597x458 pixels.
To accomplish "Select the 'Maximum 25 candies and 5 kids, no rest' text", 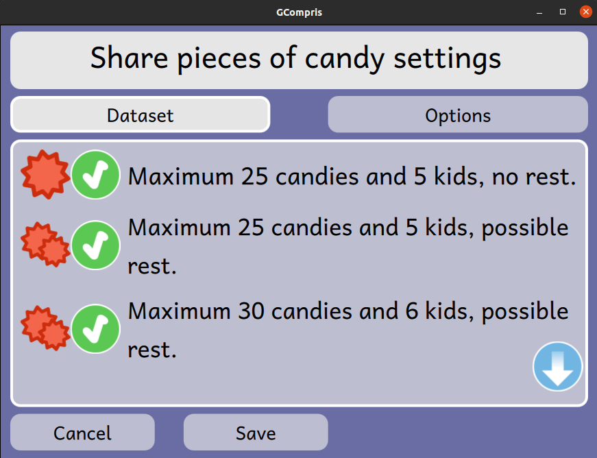I will 352,176.
